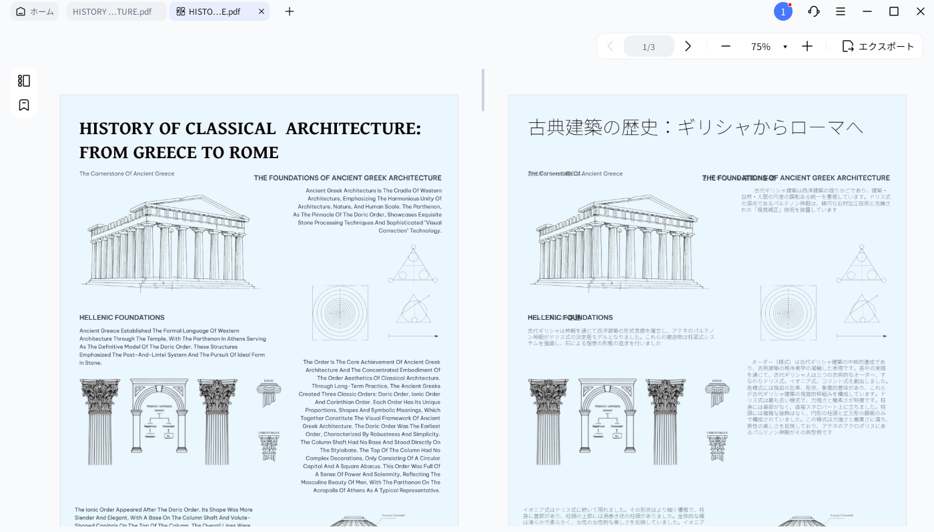The width and height of the screenshot is (934, 532).
Task: Open the user account avatar
Action: [x=783, y=11]
